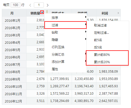The width and height of the screenshot is (131, 108).
Task: Select the 2016年6月 row label
Action: pos(12,57)
